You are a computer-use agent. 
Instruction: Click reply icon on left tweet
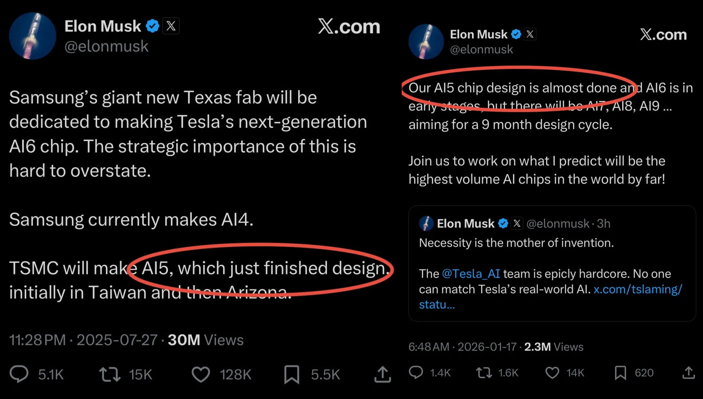(x=19, y=374)
